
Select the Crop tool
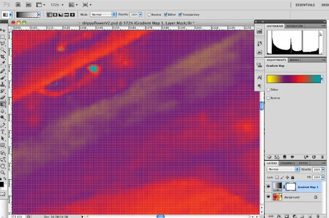click(x=3, y=56)
